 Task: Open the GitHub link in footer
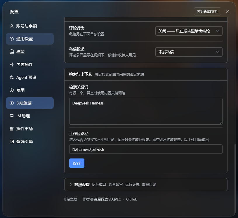(x=132, y=199)
